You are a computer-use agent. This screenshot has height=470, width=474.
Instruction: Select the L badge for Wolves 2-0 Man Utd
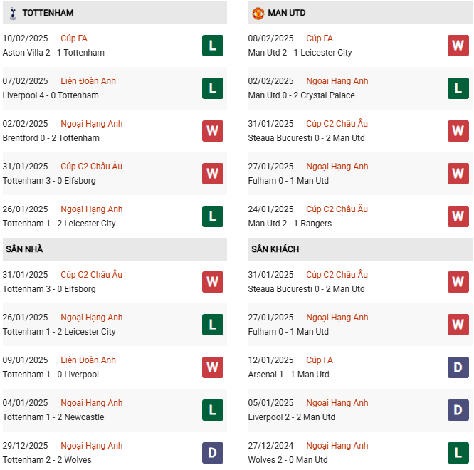(x=458, y=453)
